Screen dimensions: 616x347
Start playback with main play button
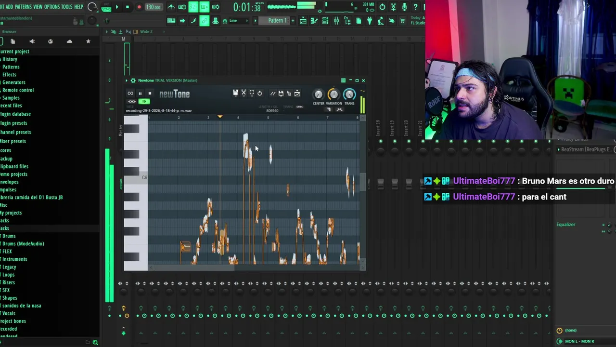click(x=117, y=7)
